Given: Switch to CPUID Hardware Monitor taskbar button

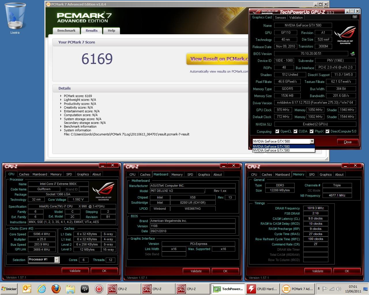Looking at the screenshot, I should coord(262,289).
